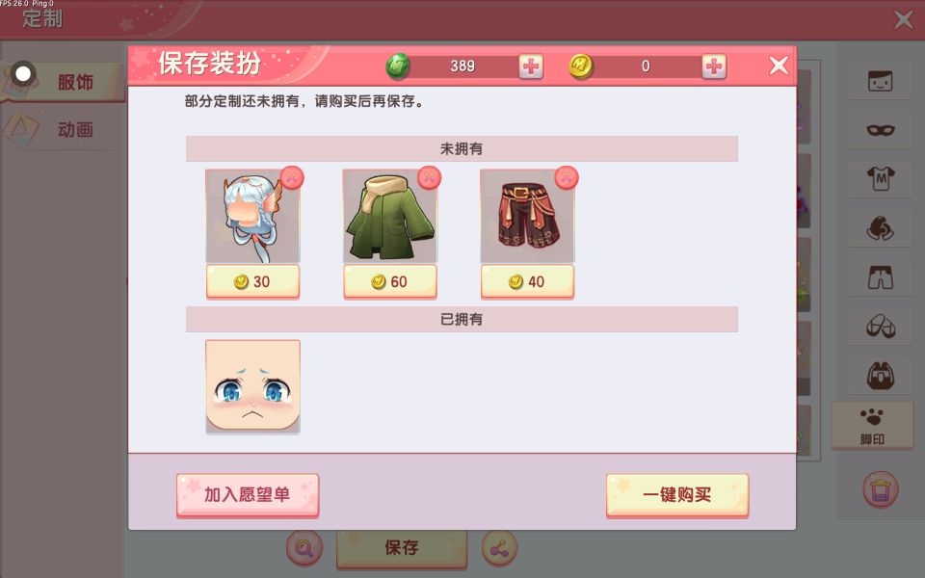
Task: Select the owned crying face thumbnail
Action: (252, 387)
